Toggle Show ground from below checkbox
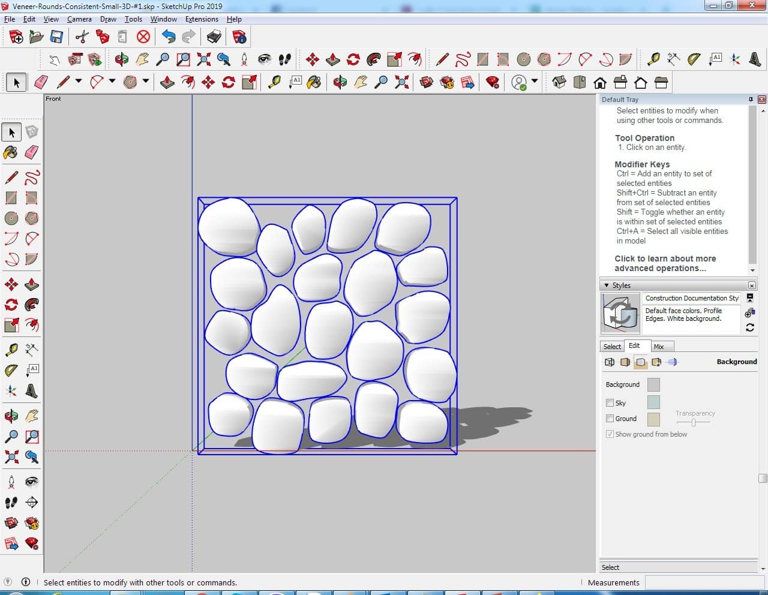768x595 pixels. (610, 434)
